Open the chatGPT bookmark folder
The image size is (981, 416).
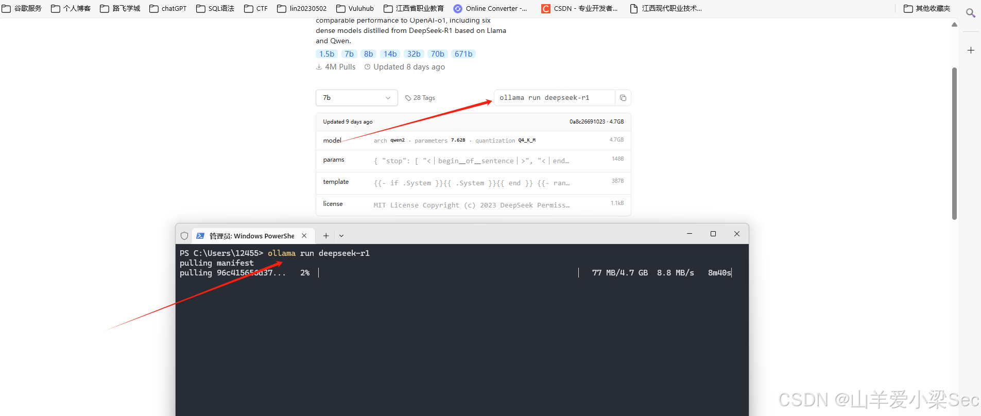pyautogui.click(x=168, y=8)
